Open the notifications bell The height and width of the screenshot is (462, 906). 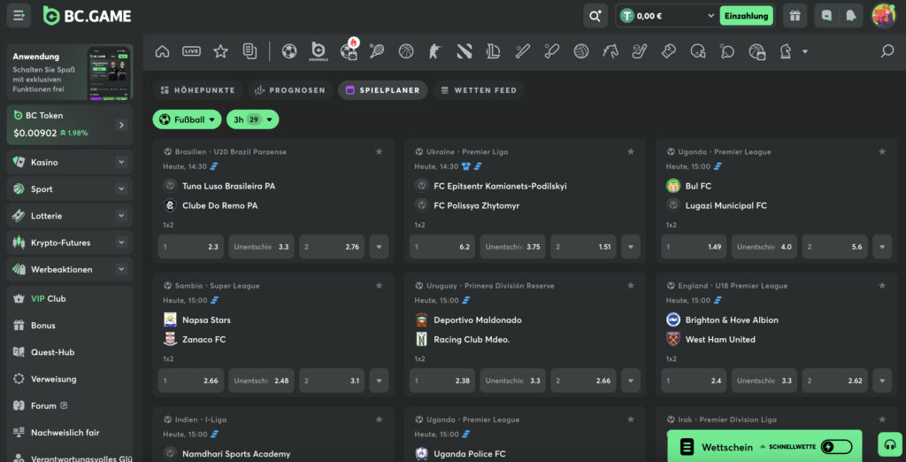tap(850, 16)
